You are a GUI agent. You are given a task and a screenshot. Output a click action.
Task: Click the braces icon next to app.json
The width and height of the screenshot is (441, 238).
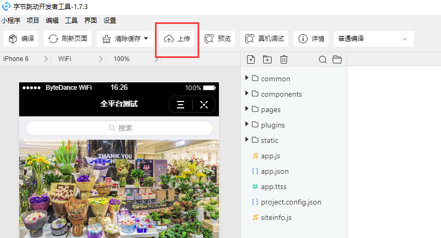tap(255, 171)
